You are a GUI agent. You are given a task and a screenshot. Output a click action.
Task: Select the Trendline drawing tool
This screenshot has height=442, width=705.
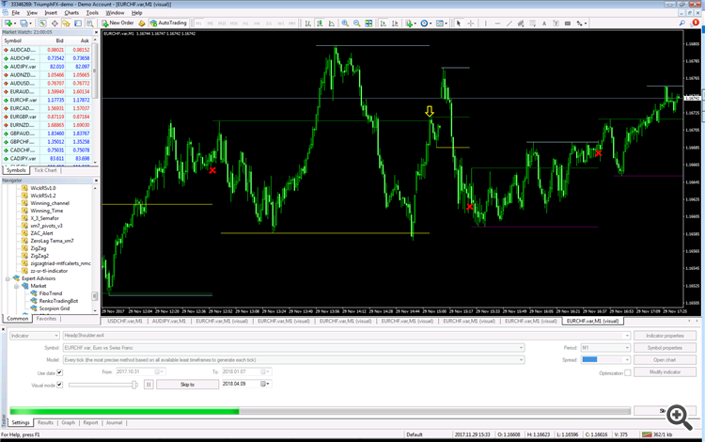tap(509, 23)
